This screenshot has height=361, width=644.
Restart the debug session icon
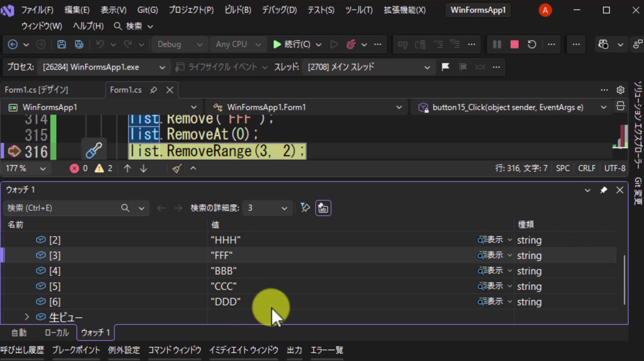532,44
